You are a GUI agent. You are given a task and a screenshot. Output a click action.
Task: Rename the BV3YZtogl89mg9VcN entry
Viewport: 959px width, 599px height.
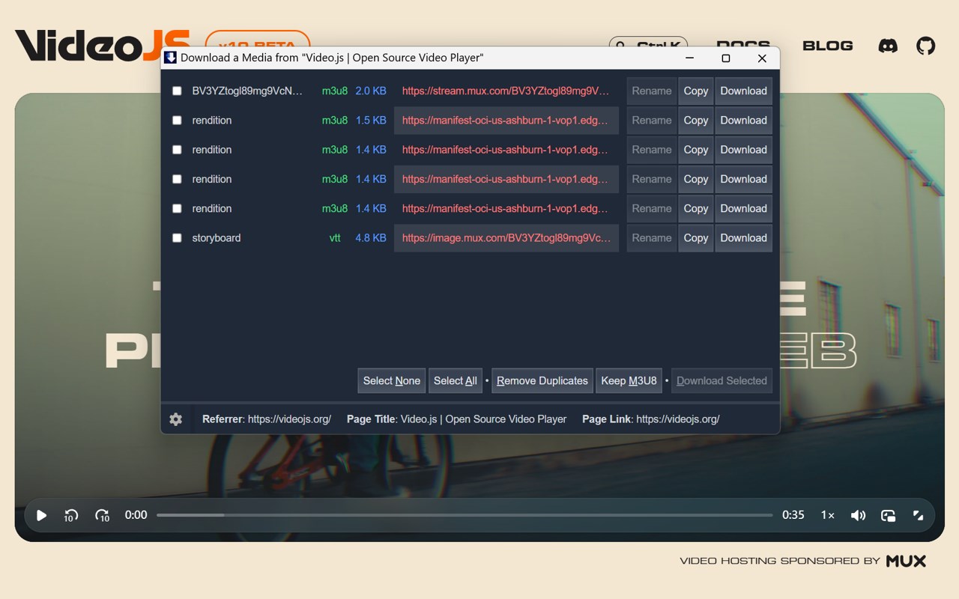652,91
